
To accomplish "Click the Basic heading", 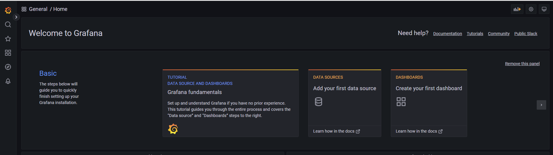I will pyautogui.click(x=48, y=73).
